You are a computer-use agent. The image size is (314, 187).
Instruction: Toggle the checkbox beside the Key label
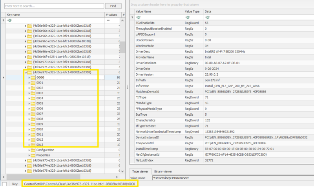coord(4,184)
